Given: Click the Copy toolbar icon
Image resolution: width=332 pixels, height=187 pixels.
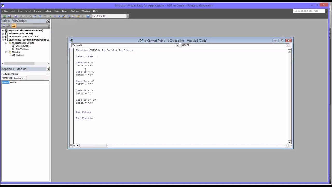Looking at the screenshot, I should coord(26,16).
